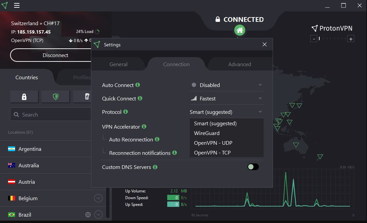Toggle the Custom DNS Servers switch
367x223 pixels.
pyautogui.click(x=253, y=167)
